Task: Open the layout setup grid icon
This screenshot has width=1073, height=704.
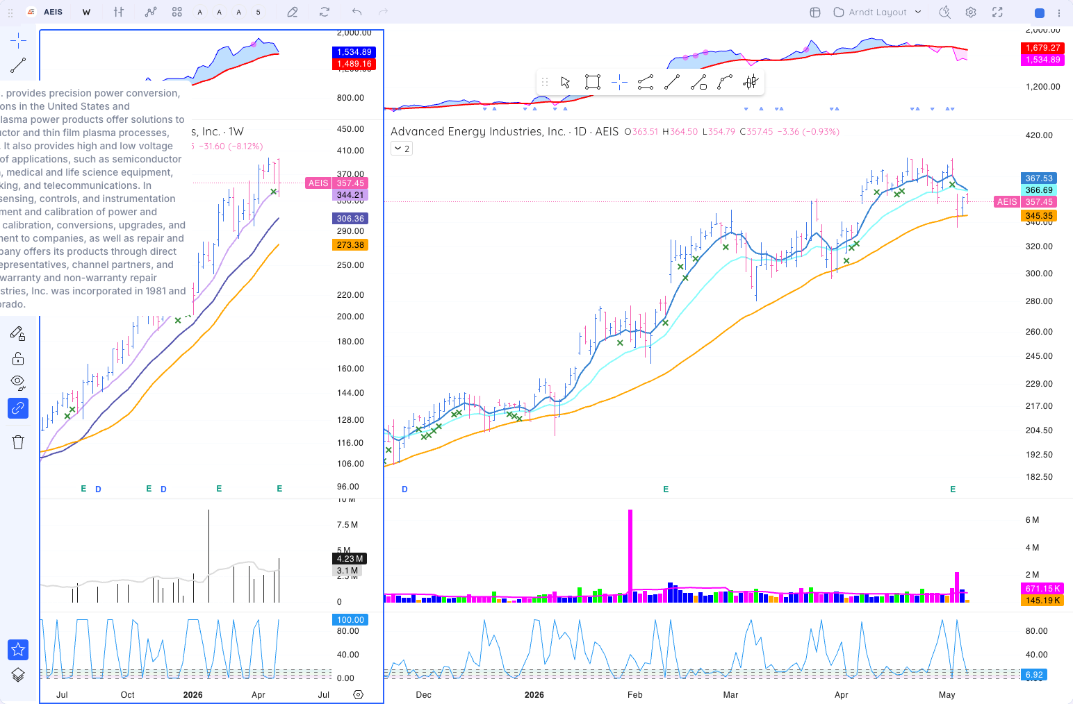Action: tap(815, 12)
